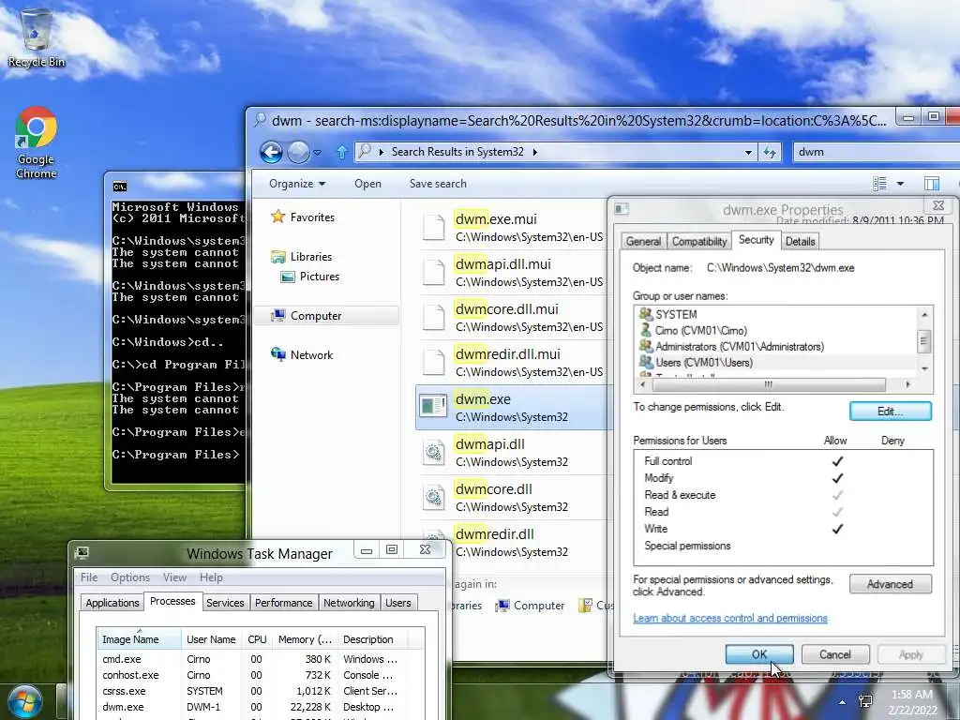Click the Refresh button beside the address bar
Viewport: 960px width, 720px height.
click(x=770, y=153)
